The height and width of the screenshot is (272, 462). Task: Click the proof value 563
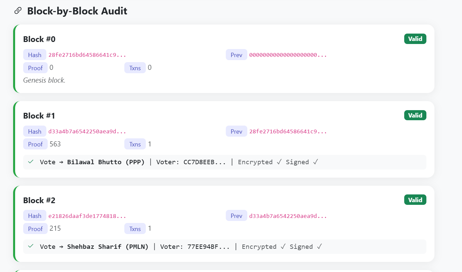click(55, 144)
